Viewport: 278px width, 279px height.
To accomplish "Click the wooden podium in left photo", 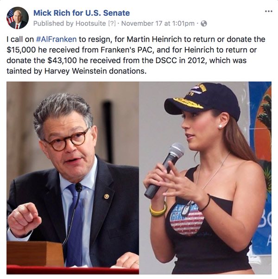I will 35,254.
